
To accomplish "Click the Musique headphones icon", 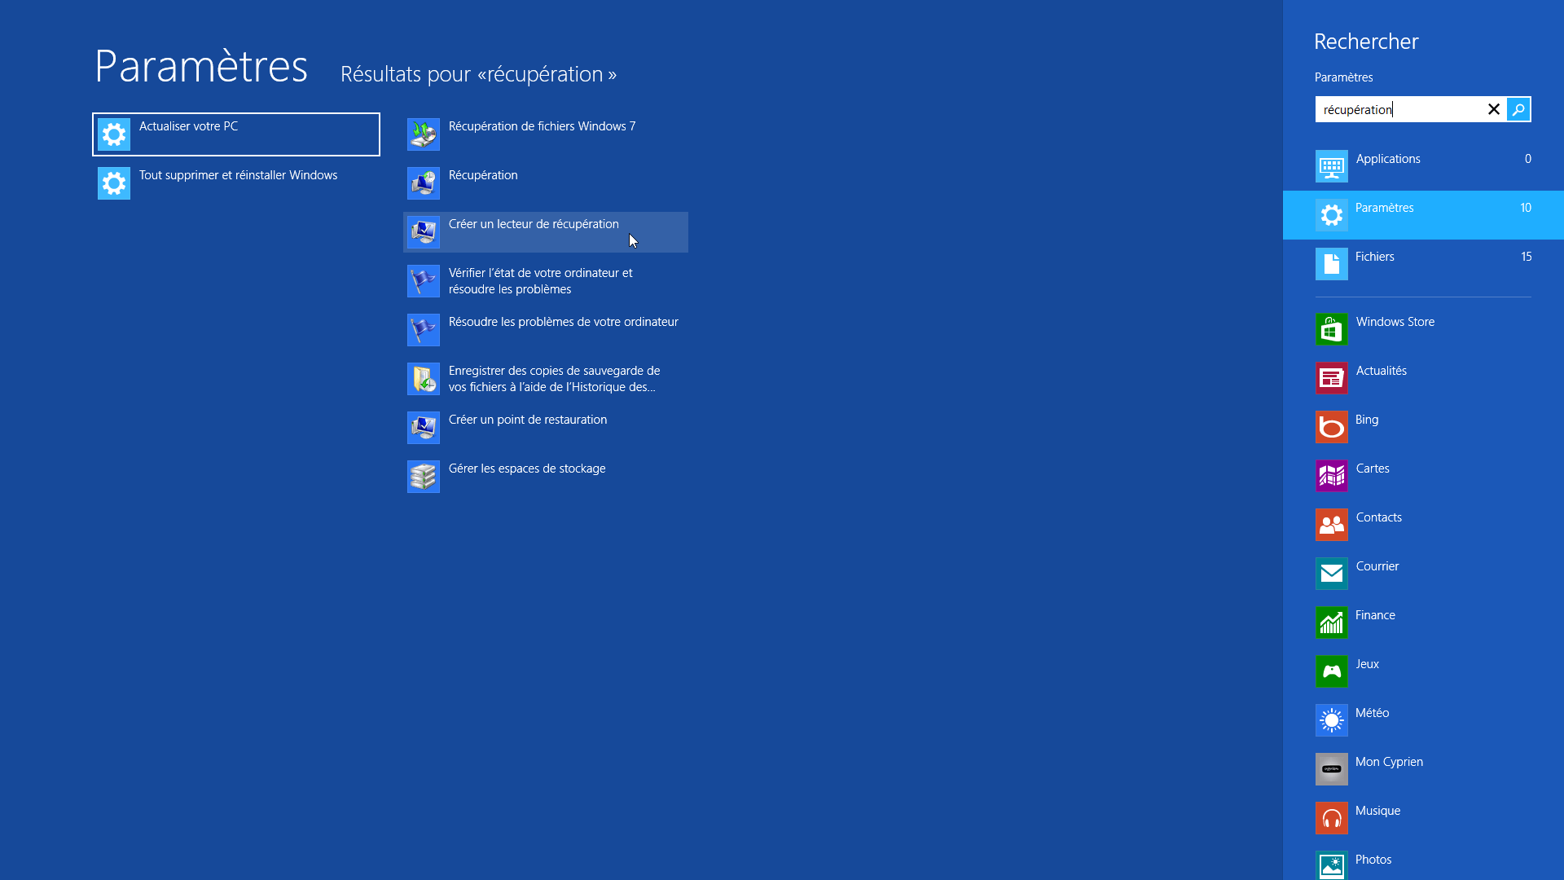I will click(x=1332, y=818).
